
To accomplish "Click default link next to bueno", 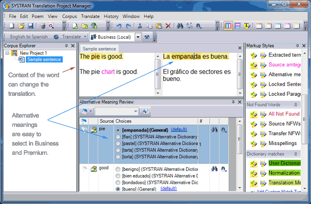I will tap(168, 188).
